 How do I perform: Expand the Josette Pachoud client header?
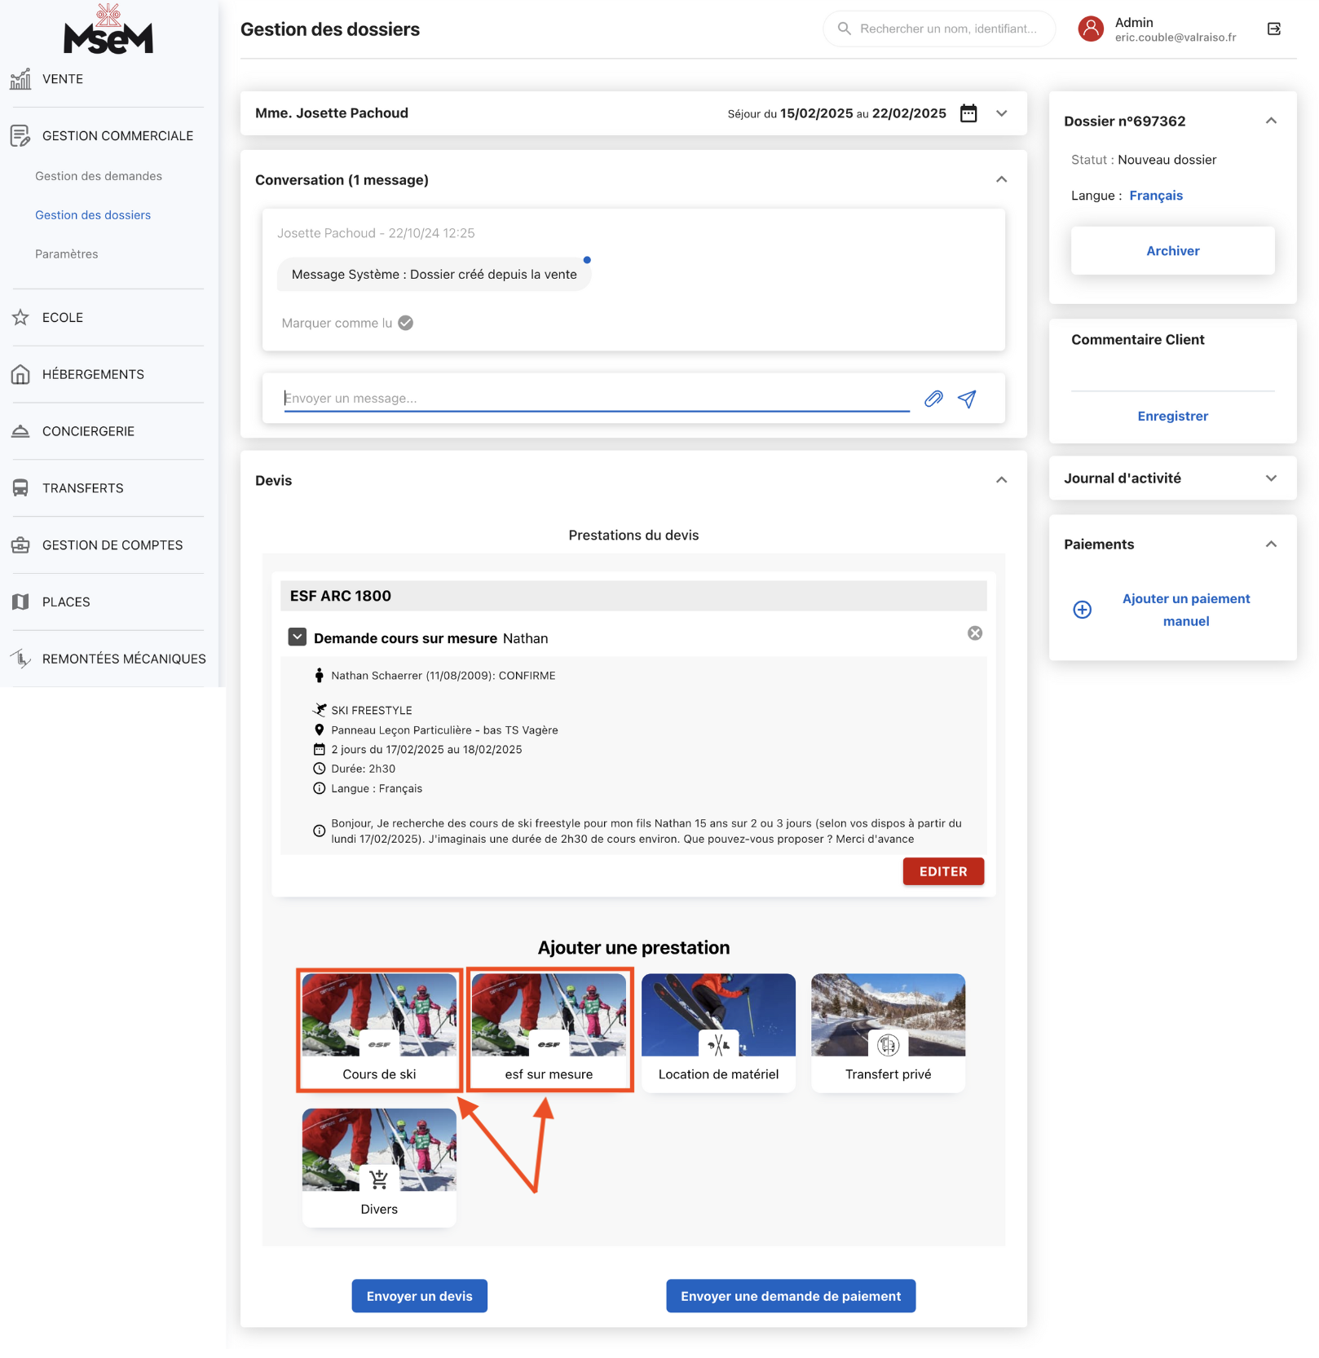pyautogui.click(x=1002, y=113)
